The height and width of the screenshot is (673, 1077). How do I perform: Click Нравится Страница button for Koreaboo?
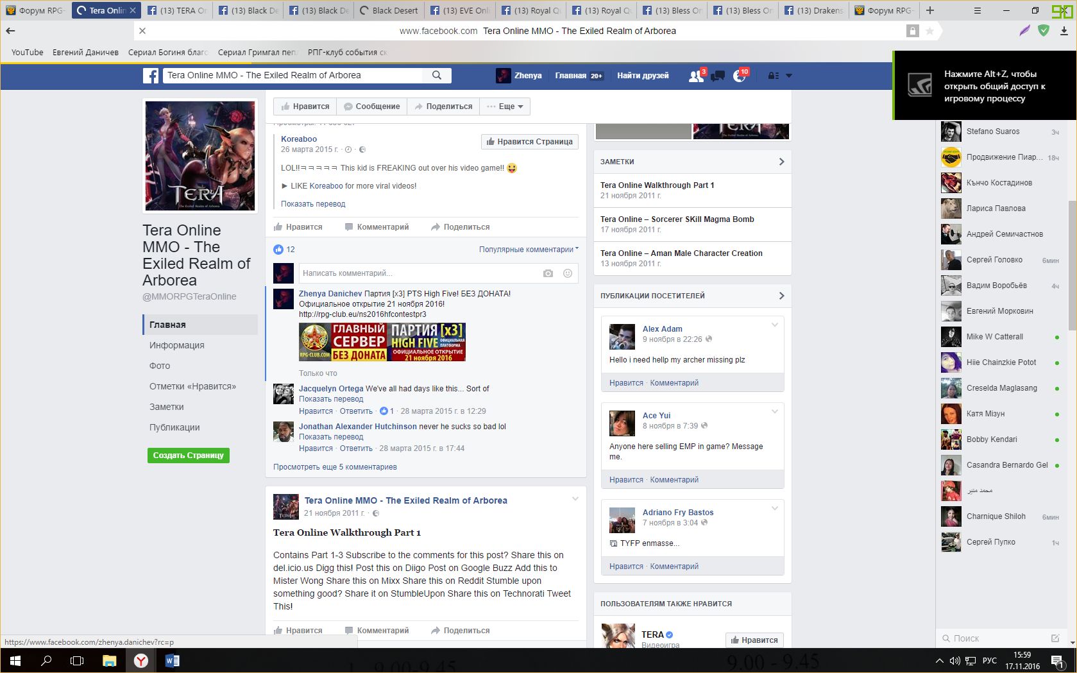[x=529, y=142]
